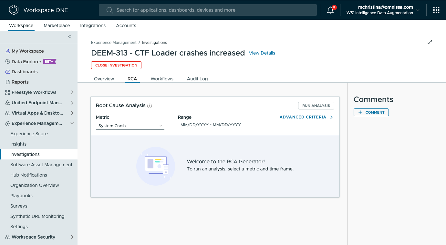Switch to the Workflows tab
Screen dimensions: 446x245
pyautogui.click(x=162, y=79)
